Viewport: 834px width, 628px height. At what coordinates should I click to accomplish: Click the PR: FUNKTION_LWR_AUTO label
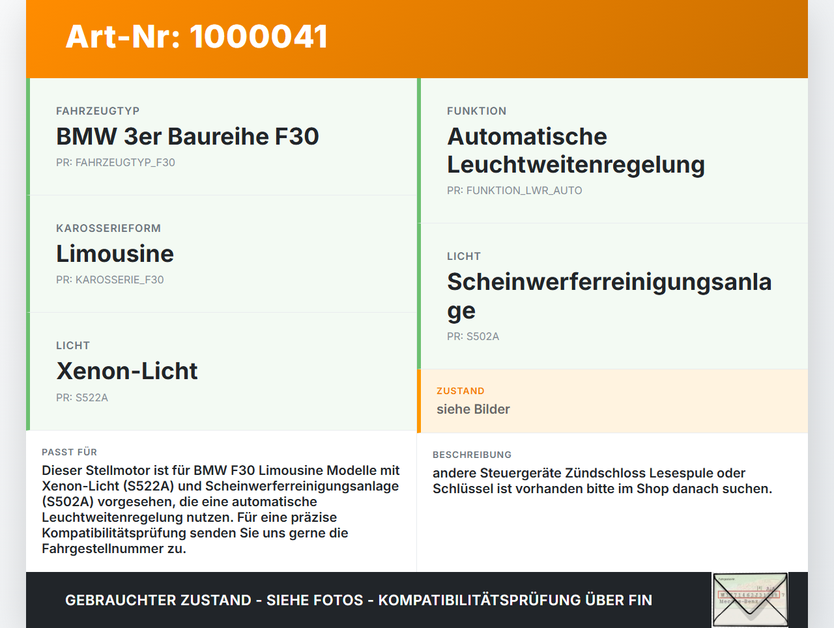515,190
